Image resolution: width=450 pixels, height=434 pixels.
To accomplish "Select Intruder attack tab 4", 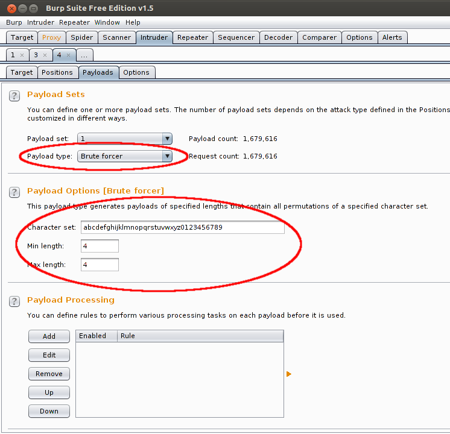I will pyautogui.click(x=59, y=55).
